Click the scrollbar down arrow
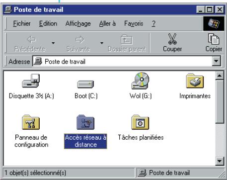Viewport: 227px width, 180px height. 220,161
